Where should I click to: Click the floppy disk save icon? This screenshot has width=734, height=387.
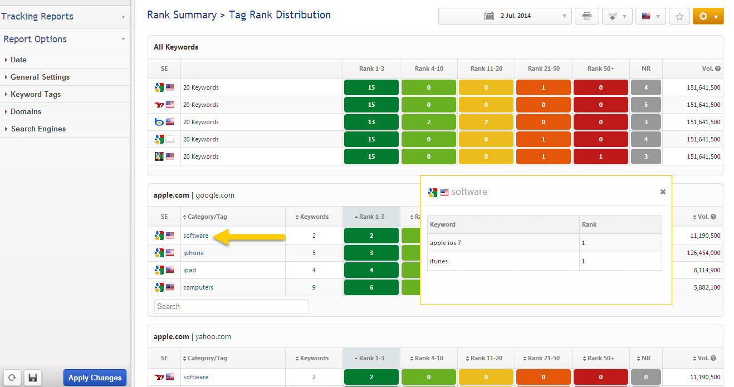[x=32, y=378]
